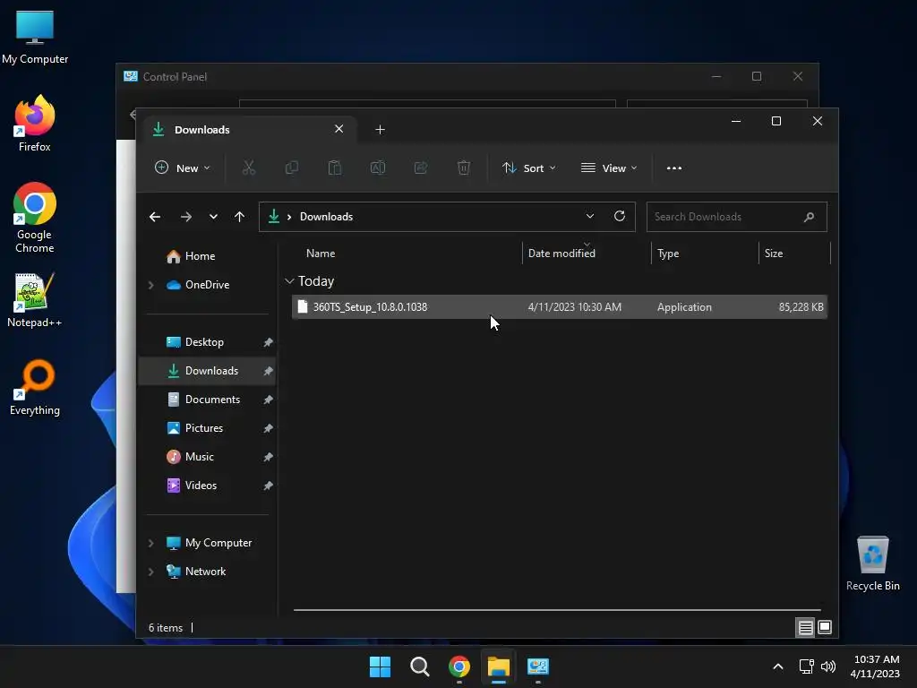Refresh the Downloads folder view
The image size is (917, 688).
pos(620,216)
